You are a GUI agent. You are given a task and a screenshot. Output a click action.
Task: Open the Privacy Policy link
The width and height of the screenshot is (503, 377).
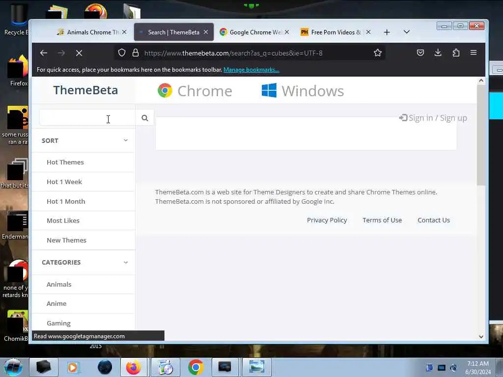coord(327,220)
